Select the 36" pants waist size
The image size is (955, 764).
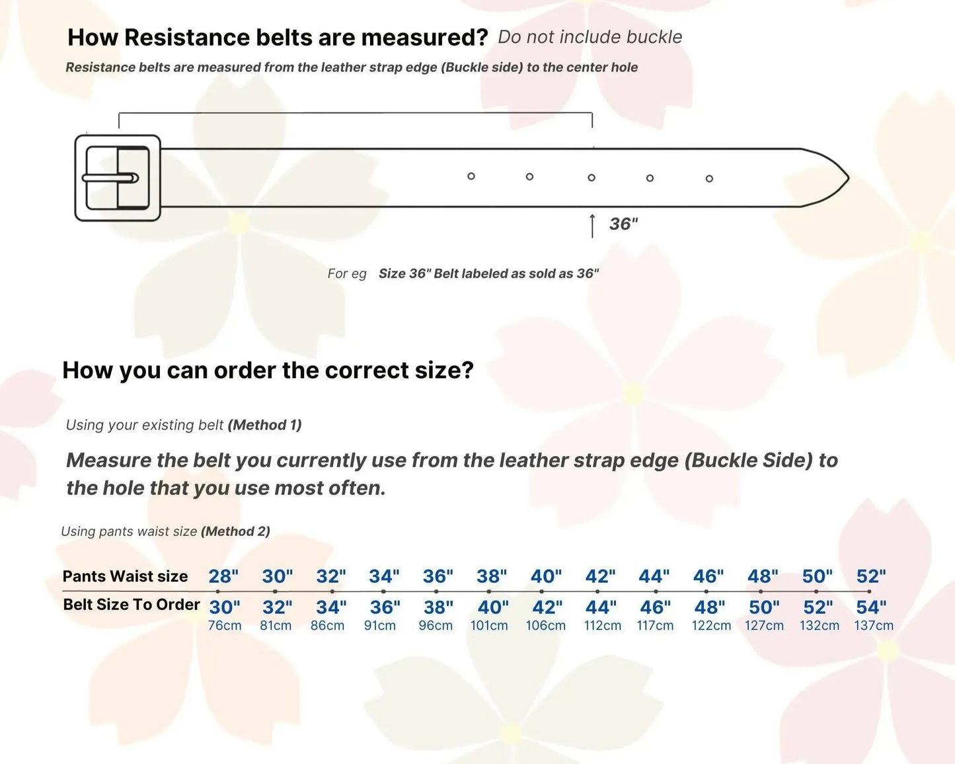pos(438,576)
